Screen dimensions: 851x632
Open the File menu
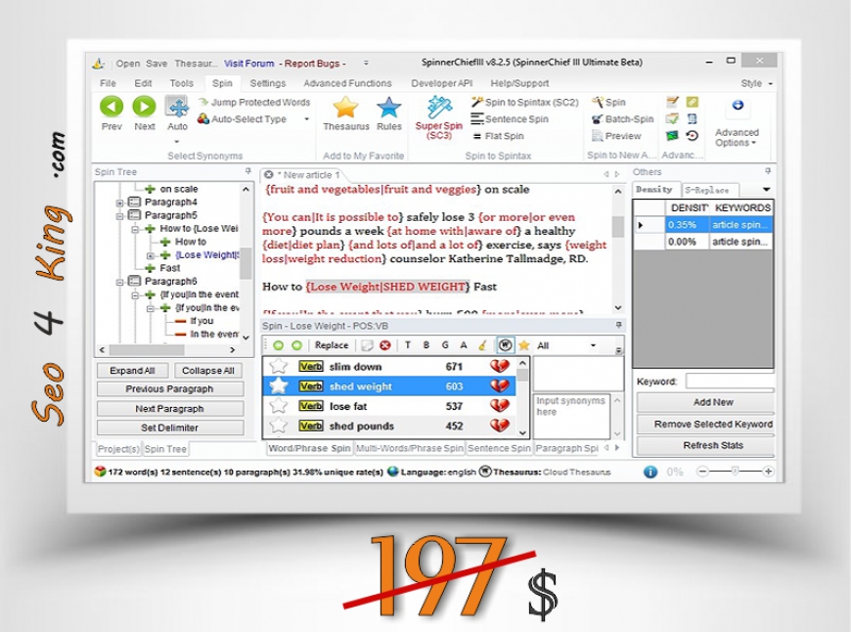pyautogui.click(x=108, y=83)
